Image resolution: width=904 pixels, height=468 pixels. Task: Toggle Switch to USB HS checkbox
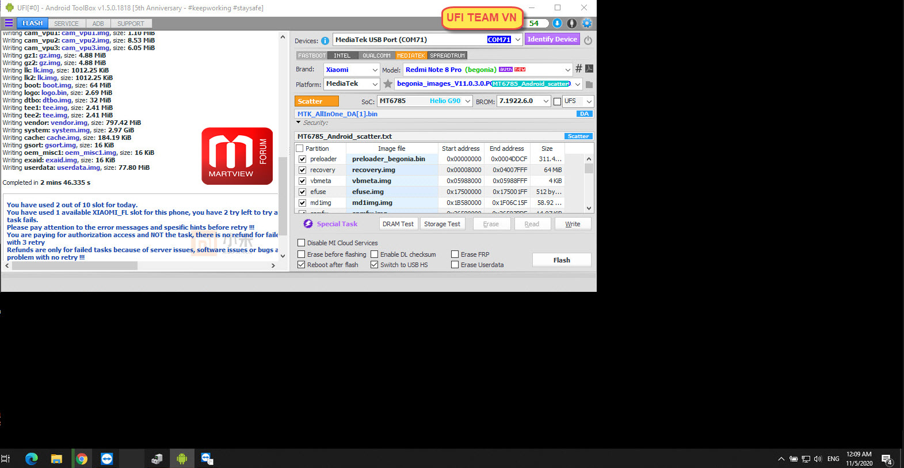(x=374, y=265)
